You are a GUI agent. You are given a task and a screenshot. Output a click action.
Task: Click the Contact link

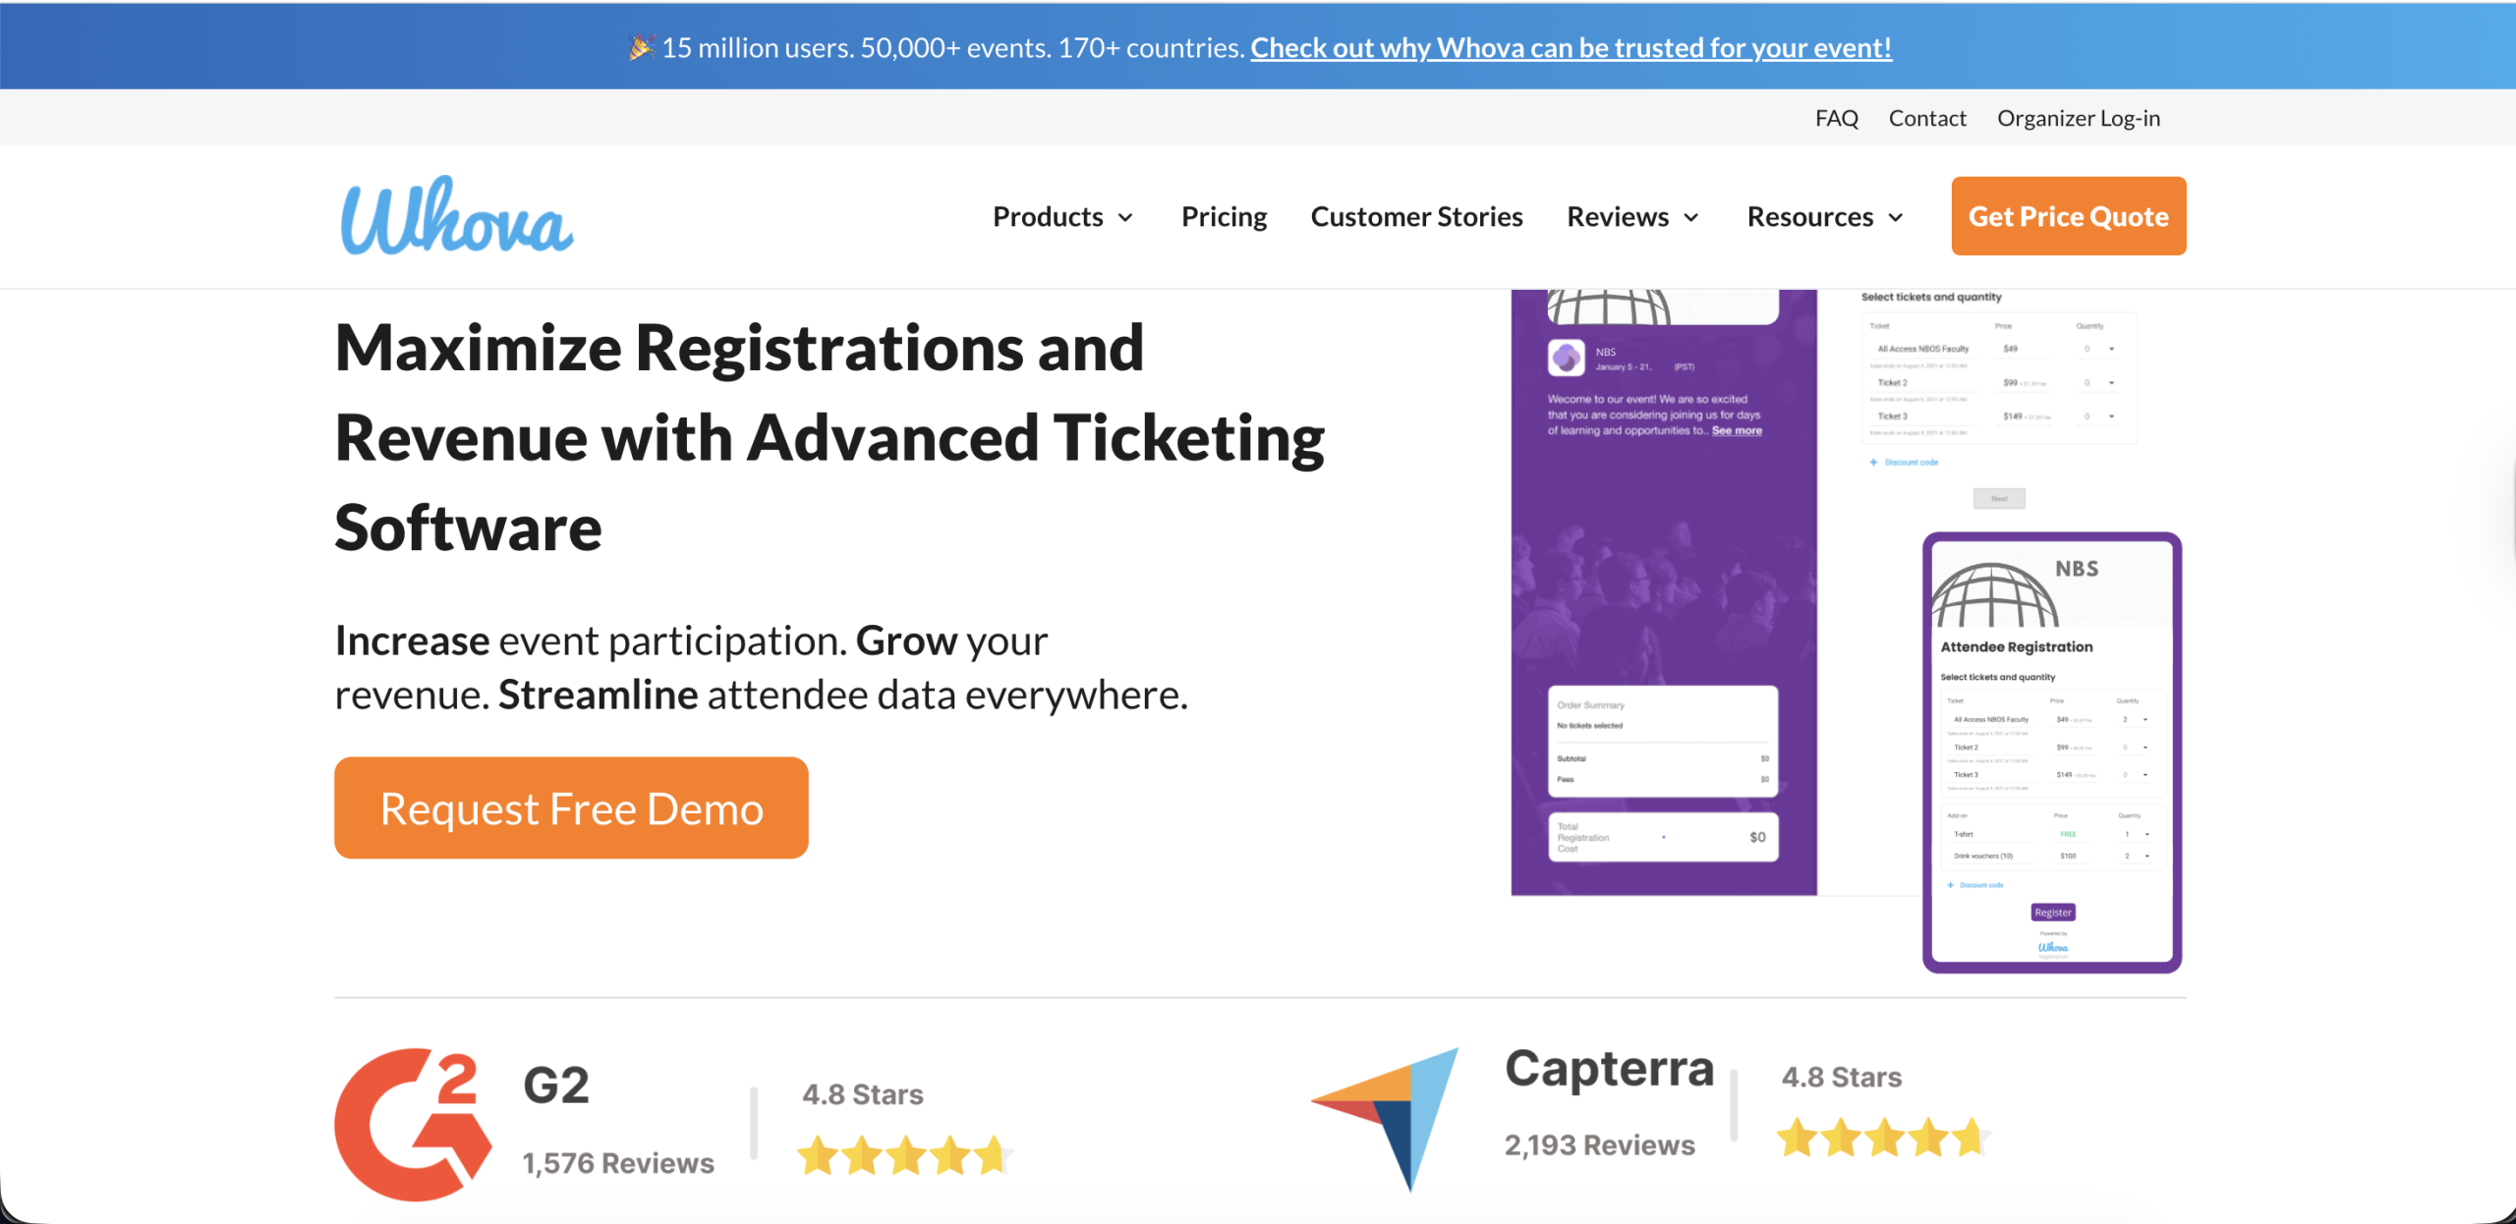coord(1926,118)
